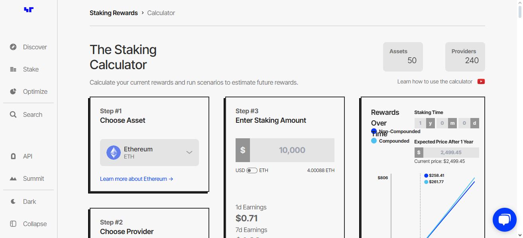Viewport: 523px width, 238px height.
Task: Follow Learn more about Ethereum link
Action: click(136, 179)
